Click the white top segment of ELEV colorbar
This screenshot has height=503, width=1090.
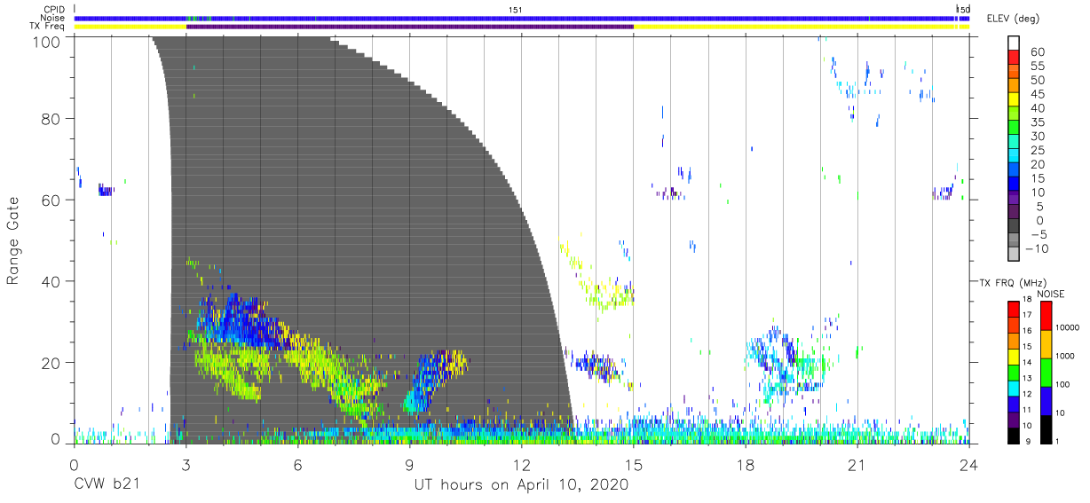point(1014,43)
